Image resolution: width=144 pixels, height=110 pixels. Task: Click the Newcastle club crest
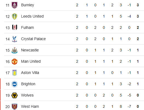[15, 50]
